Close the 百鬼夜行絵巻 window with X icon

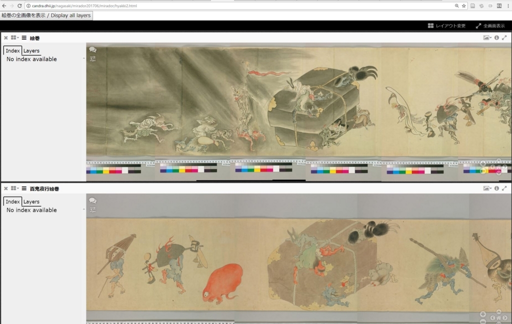pos(5,188)
